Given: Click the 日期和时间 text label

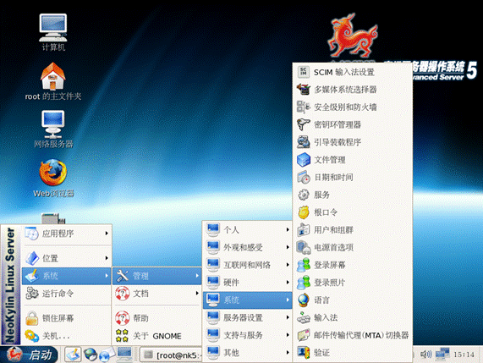Looking at the screenshot, I should pyautogui.click(x=333, y=177).
